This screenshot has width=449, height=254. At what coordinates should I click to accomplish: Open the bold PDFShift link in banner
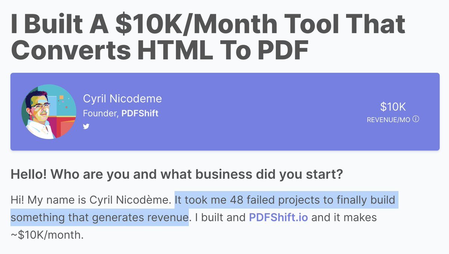click(140, 113)
